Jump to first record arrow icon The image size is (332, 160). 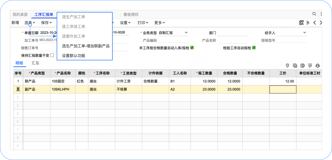(x=308, y=23)
